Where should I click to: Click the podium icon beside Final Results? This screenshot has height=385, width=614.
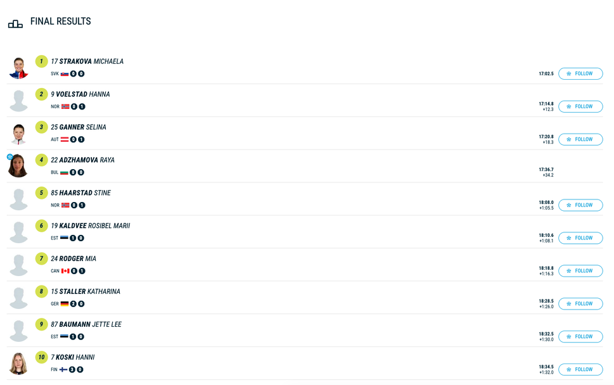pyautogui.click(x=15, y=24)
